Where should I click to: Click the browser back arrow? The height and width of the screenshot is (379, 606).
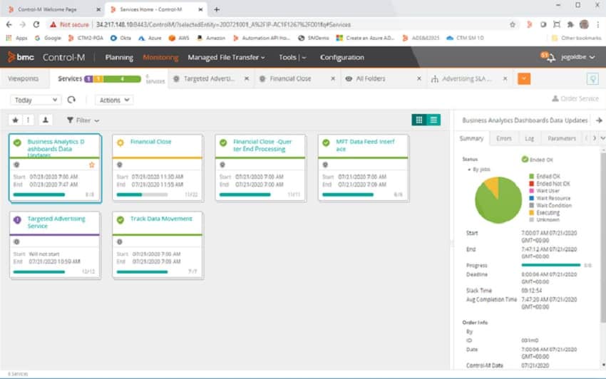pyautogui.click(x=9, y=24)
